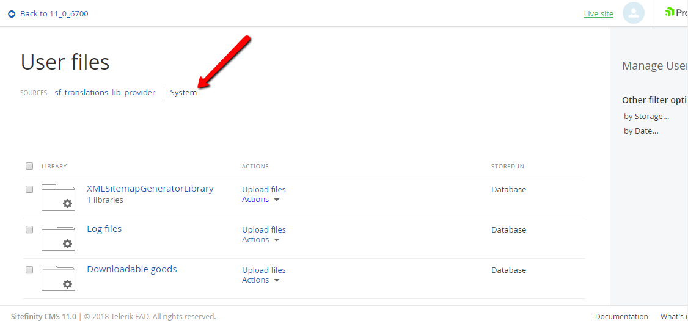Click the ACTIONS column header
Viewport: 688px width, 321px height.
(x=255, y=167)
